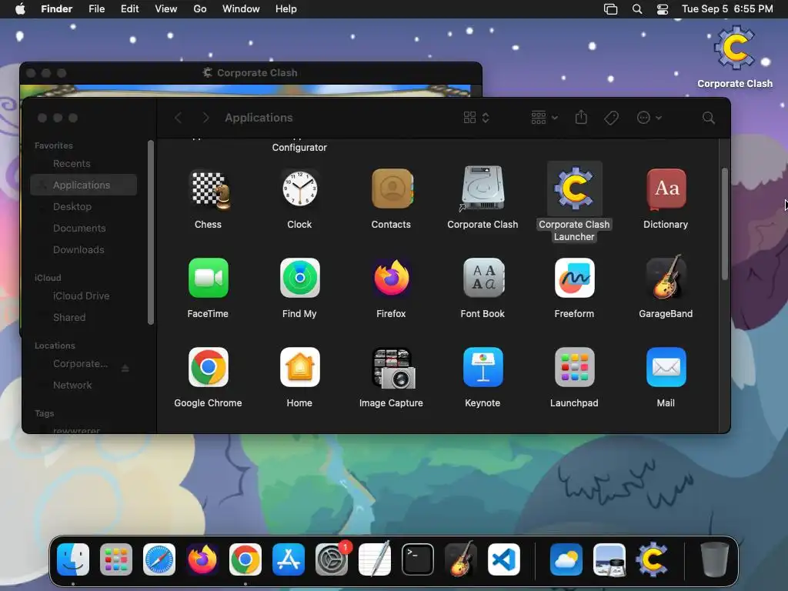Select the Launchpad app in Applications
The height and width of the screenshot is (591, 788).
point(574,367)
